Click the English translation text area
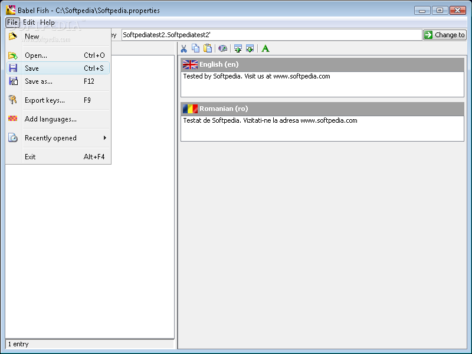This screenshot has height=354, width=472. tap(322, 84)
